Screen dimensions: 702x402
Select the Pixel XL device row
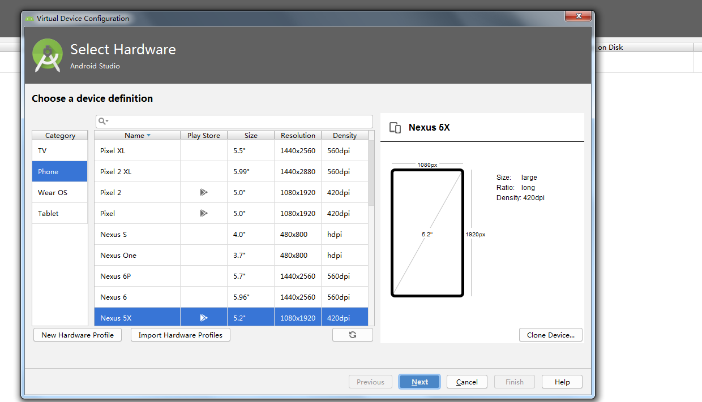point(231,150)
